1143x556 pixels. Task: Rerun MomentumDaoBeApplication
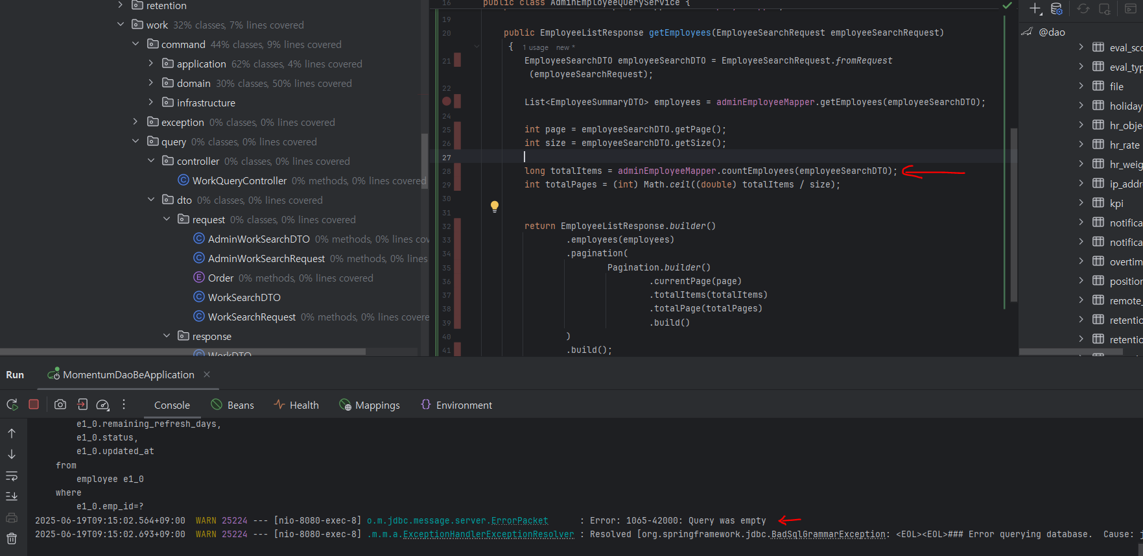[x=12, y=405]
